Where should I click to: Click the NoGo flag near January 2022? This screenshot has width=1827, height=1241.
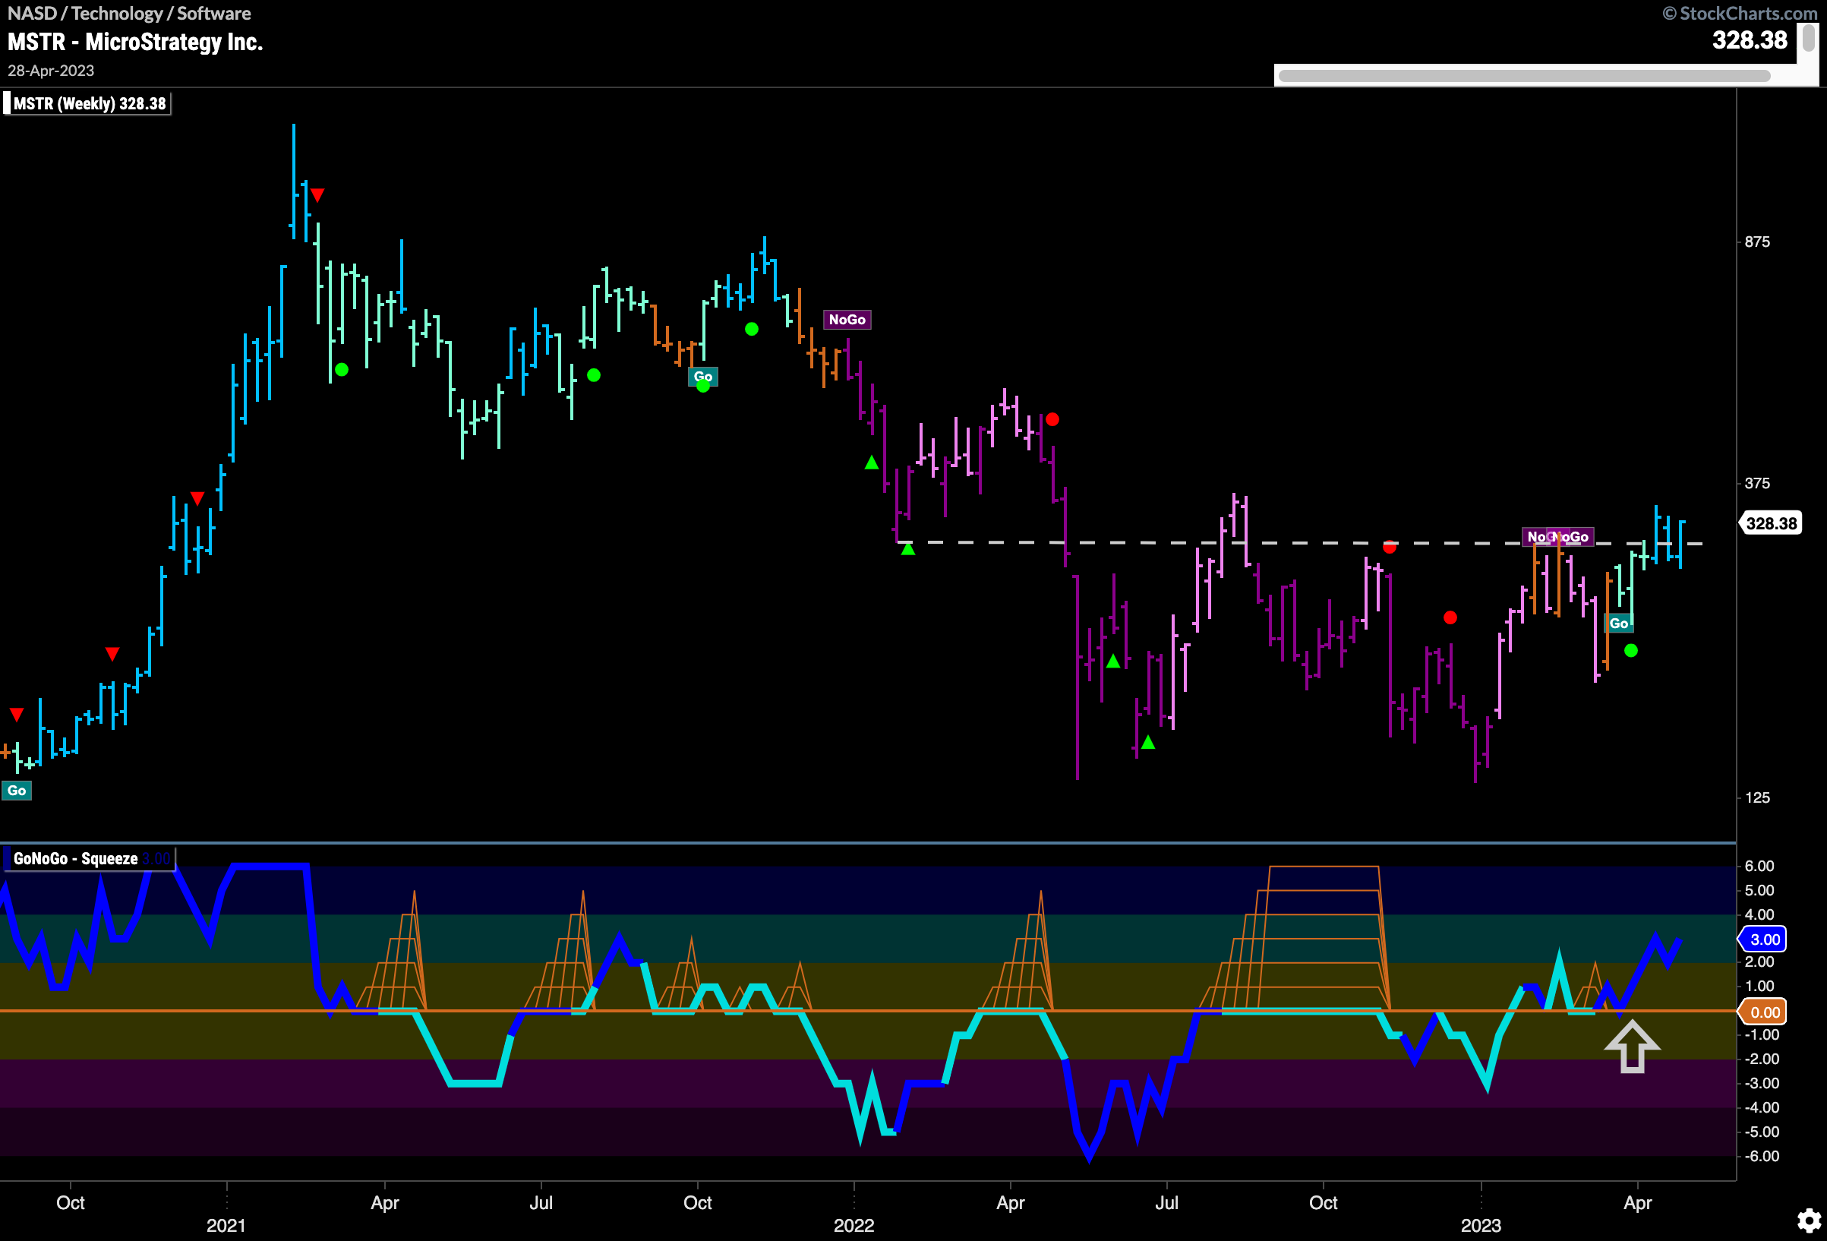847,319
